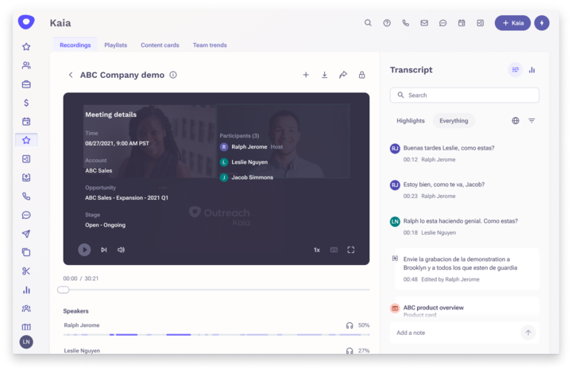This screenshot has width=572, height=370.
Task: Show transcript list view icon
Action: [x=516, y=70]
